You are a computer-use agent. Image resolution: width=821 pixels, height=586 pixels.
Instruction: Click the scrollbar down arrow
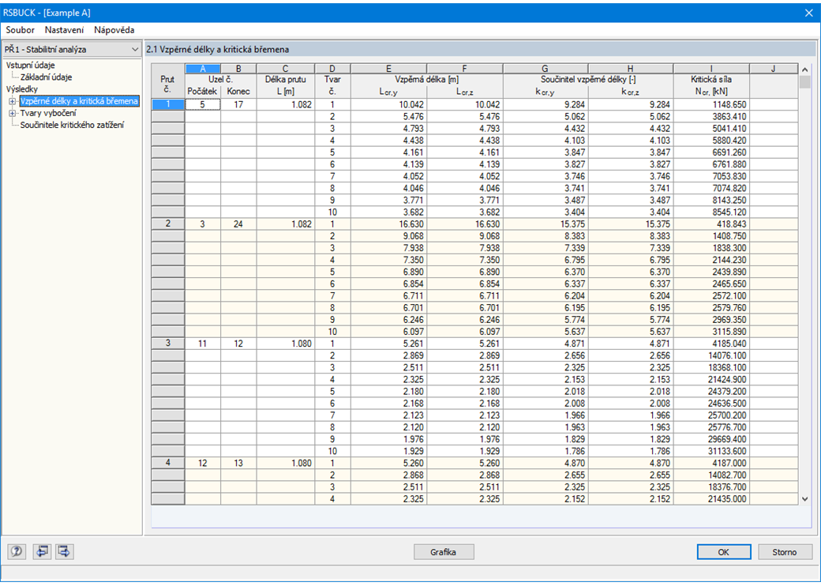tap(804, 500)
